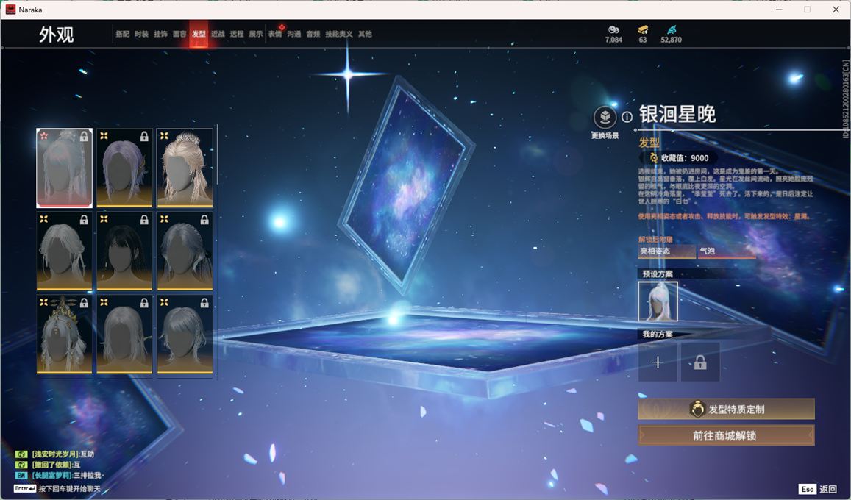Click Esc 返回 to go back
This screenshot has height=500, width=851.
[818, 489]
